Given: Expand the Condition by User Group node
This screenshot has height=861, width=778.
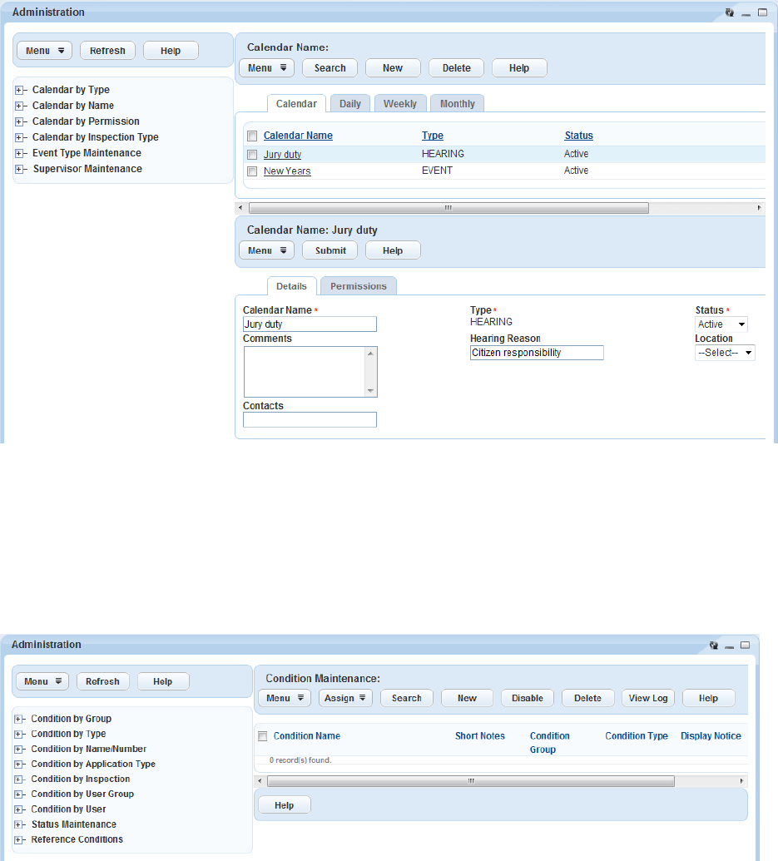Looking at the screenshot, I should (x=18, y=794).
